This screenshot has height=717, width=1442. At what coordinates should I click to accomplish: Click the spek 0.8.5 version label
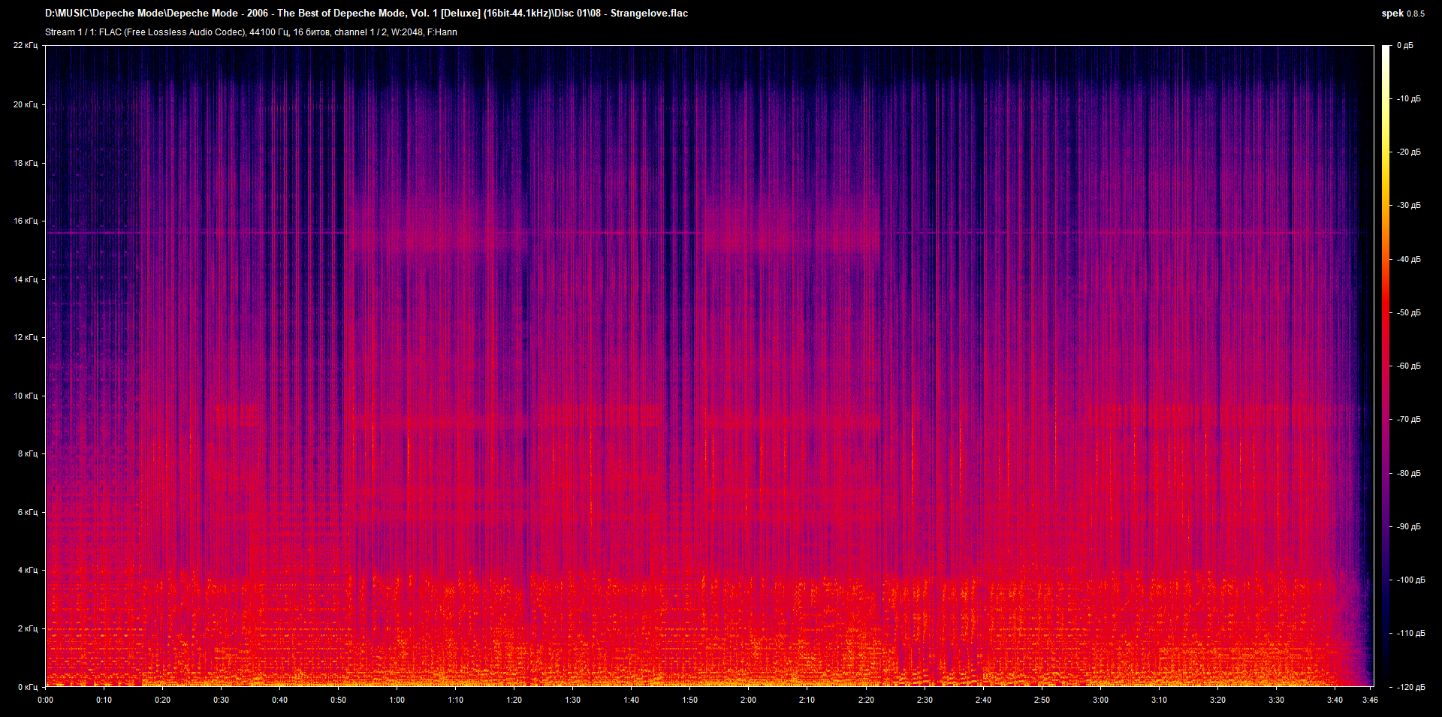[1402, 13]
